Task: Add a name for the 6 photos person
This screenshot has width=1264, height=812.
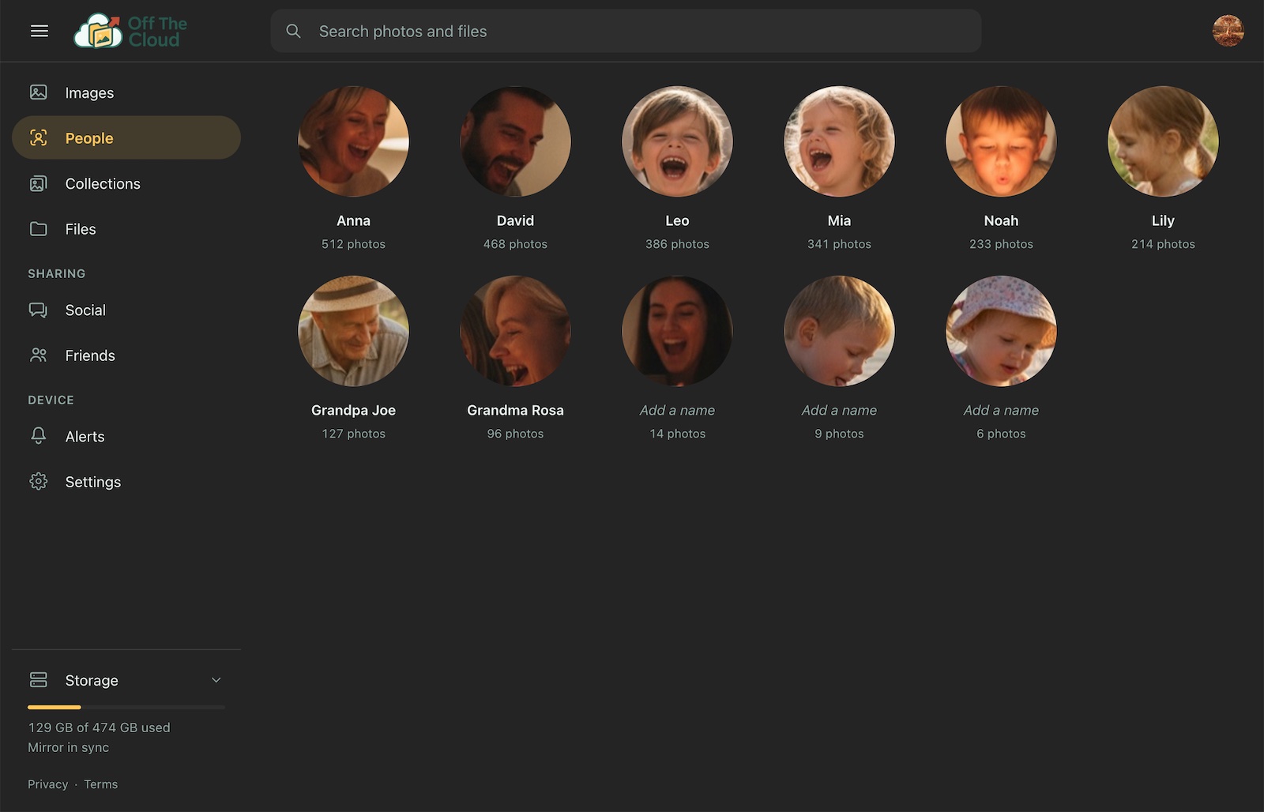Action: (1001, 410)
